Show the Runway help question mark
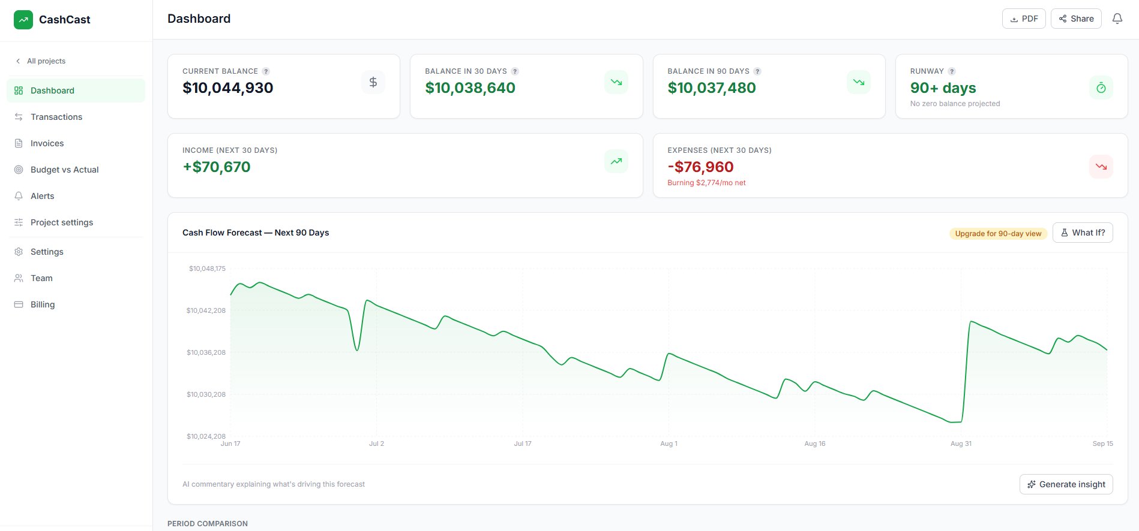Viewport: 1139px width, 531px height. 952,71
